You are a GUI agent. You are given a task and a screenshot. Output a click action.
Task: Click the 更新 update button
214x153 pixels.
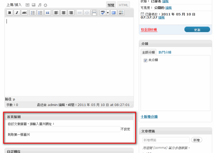197,30
